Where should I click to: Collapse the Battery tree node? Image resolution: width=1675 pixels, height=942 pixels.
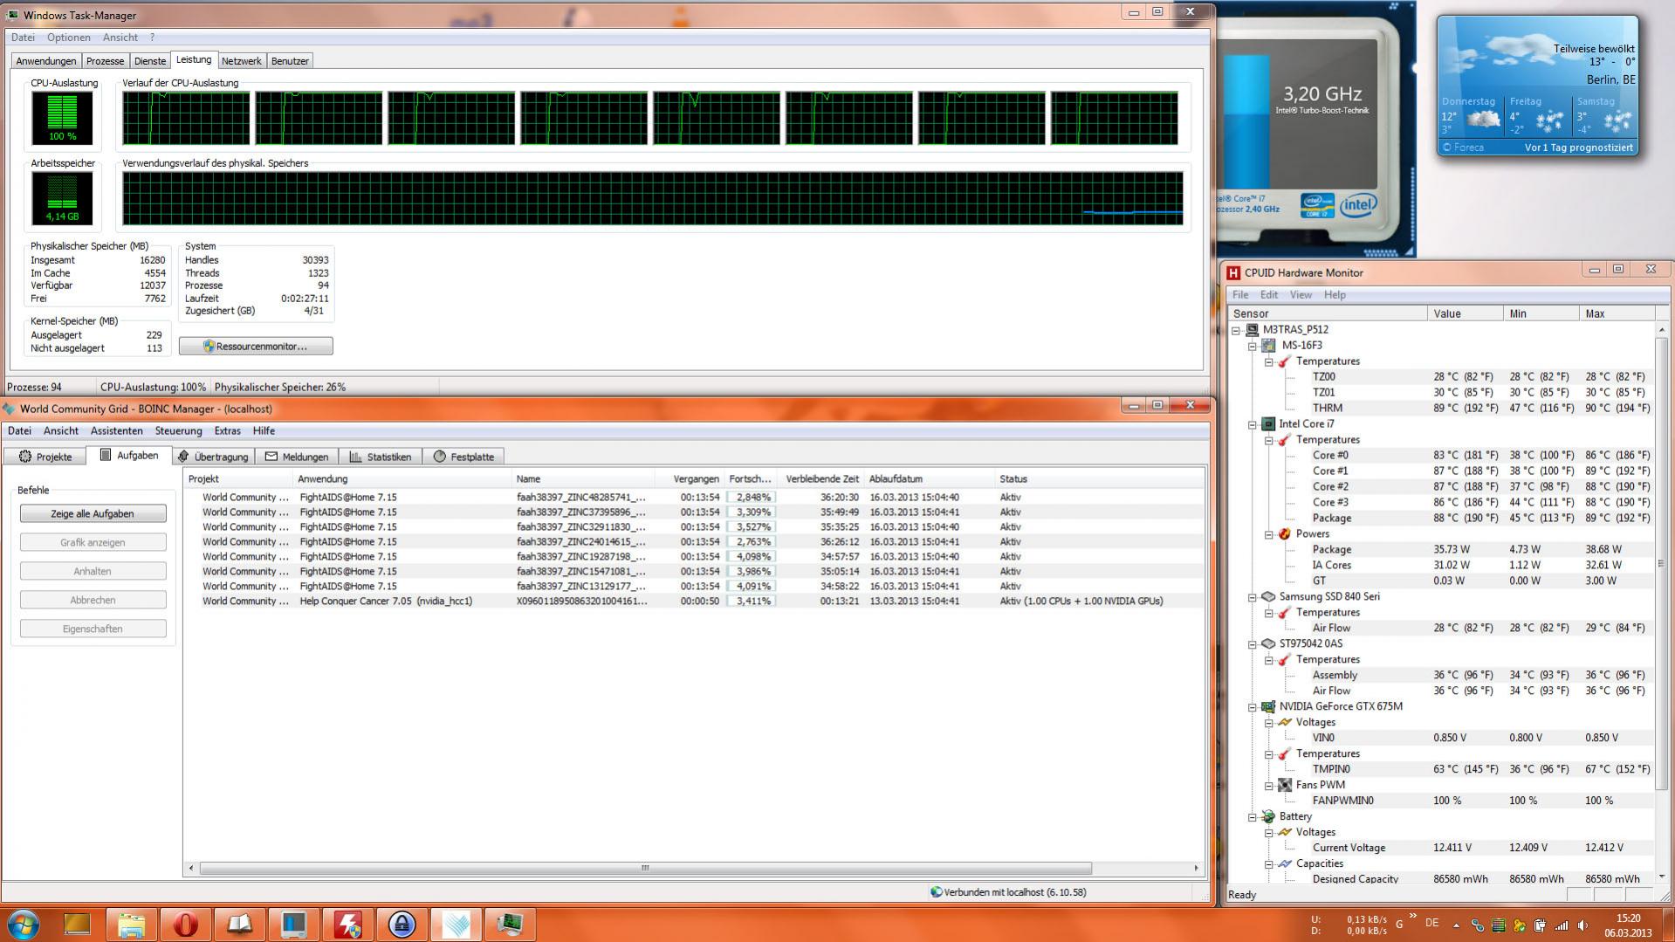[1253, 817]
